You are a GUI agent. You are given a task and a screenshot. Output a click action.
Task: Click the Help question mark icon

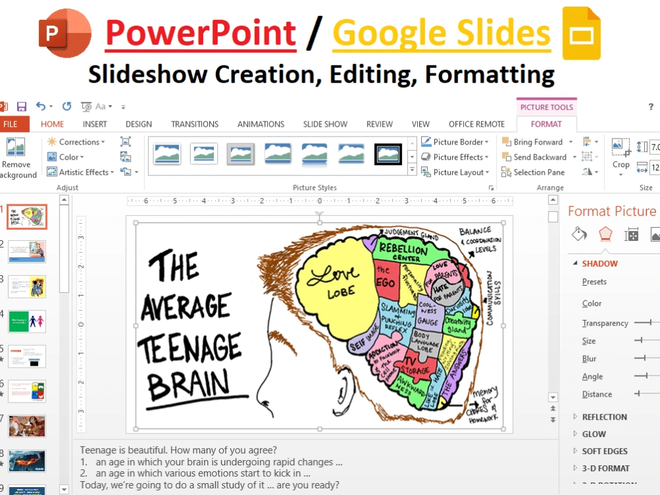point(651,106)
